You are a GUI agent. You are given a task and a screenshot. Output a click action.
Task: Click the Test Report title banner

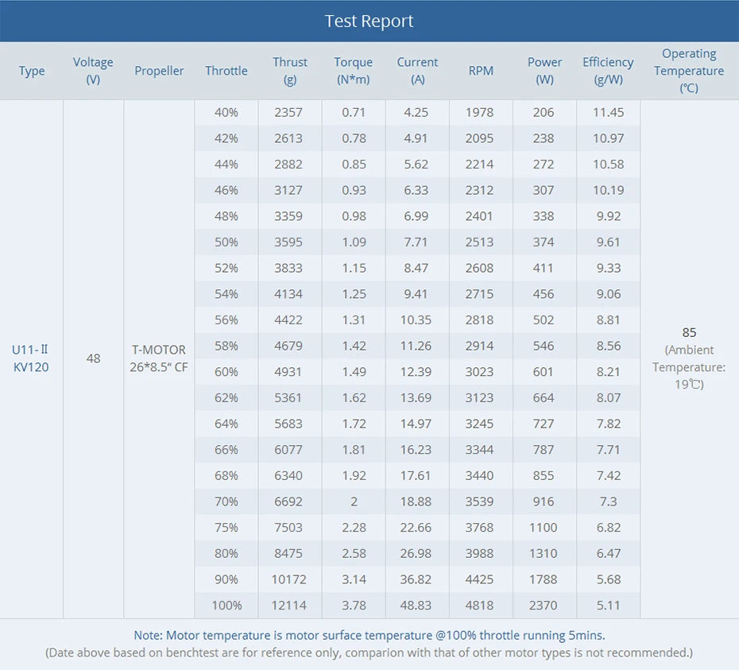point(369,21)
